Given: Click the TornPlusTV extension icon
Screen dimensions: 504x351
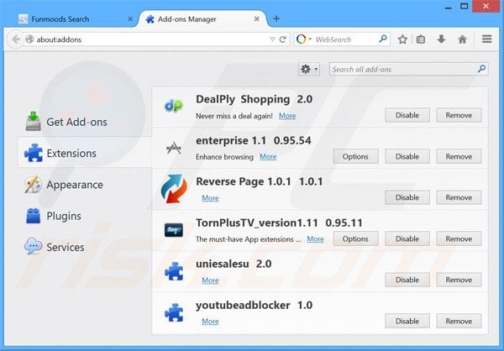Looking at the screenshot, I should [x=174, y=230].
